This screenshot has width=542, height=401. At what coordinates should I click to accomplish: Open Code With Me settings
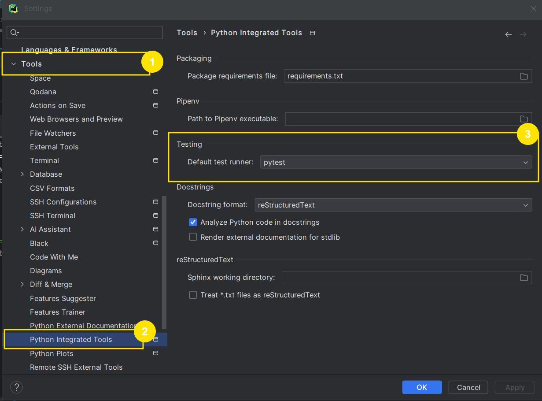coord(54,257)
